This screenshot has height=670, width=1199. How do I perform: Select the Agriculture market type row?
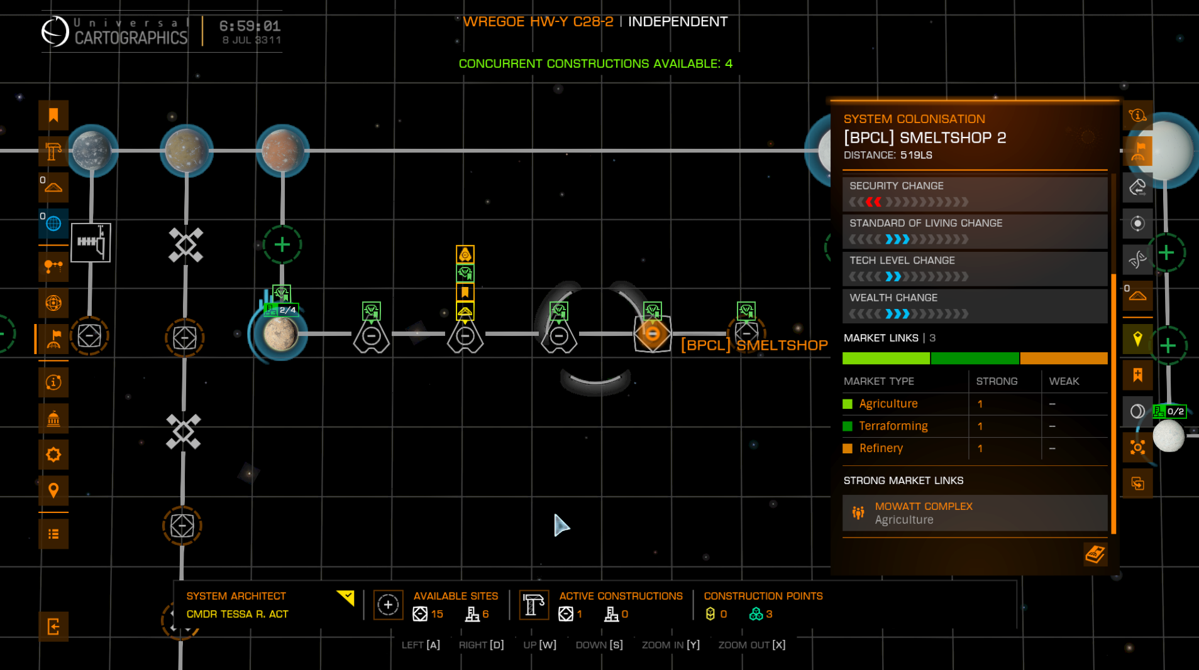pos(975,404)
